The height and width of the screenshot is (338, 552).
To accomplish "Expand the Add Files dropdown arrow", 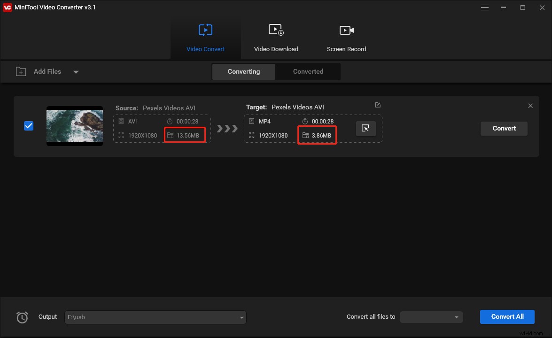I will [76, 72].
